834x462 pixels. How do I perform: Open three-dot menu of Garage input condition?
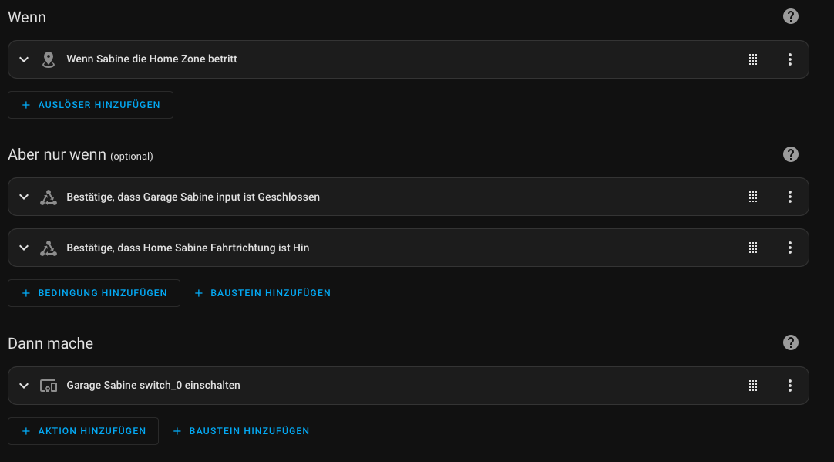coord(790,197)
